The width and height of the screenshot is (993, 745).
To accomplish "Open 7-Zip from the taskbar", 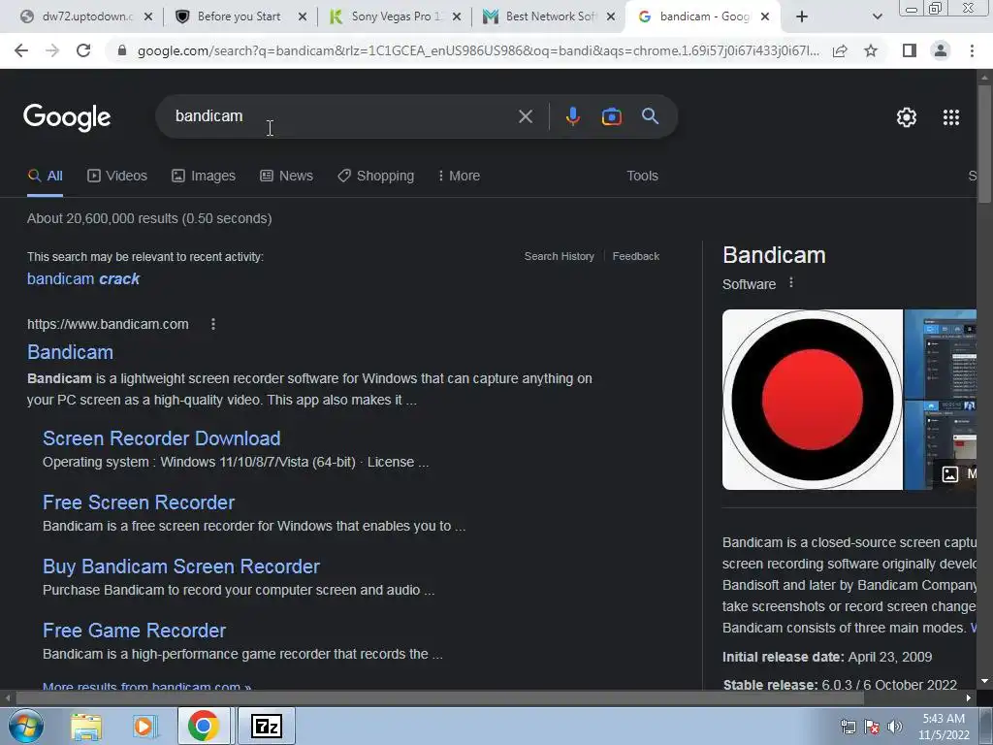I will (x=266, y=726).
